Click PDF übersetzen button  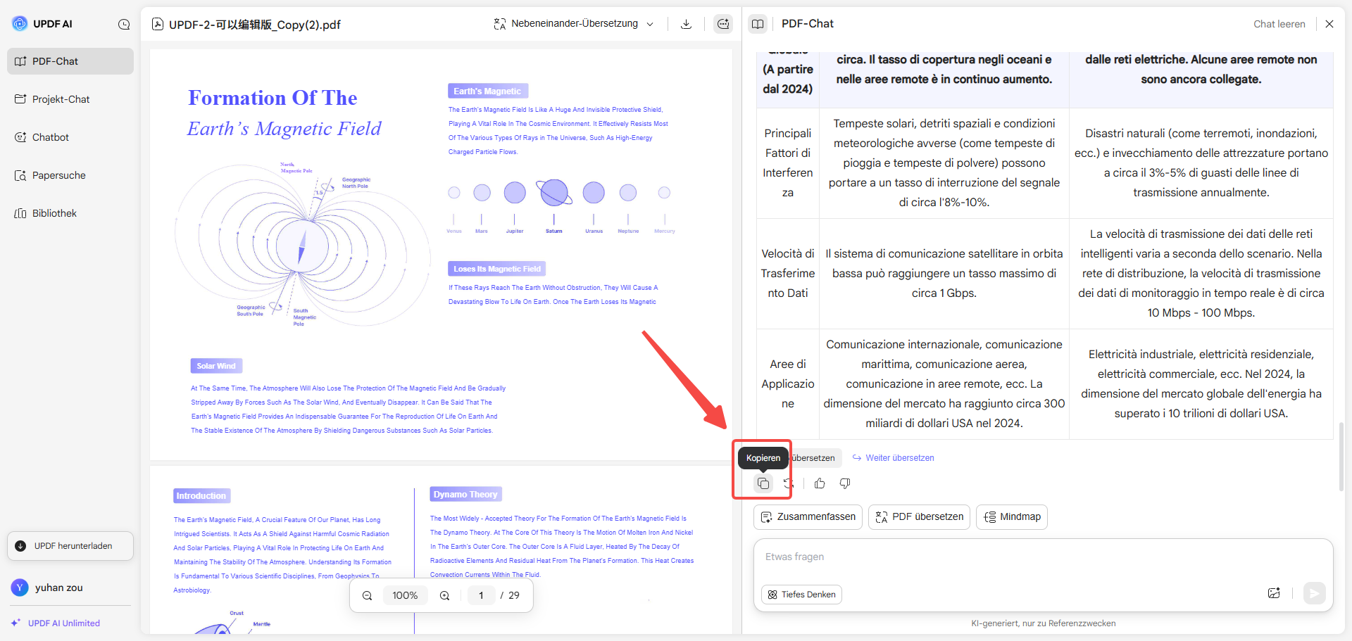[920, 517]
